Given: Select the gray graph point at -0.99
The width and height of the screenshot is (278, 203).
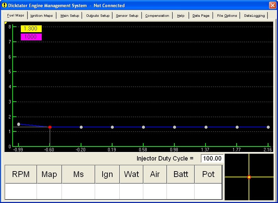Looking at the screenshot, I should tap(19, 124).
